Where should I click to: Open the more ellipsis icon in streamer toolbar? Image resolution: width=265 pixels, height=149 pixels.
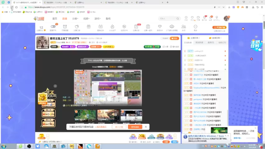tap(195, 26)
